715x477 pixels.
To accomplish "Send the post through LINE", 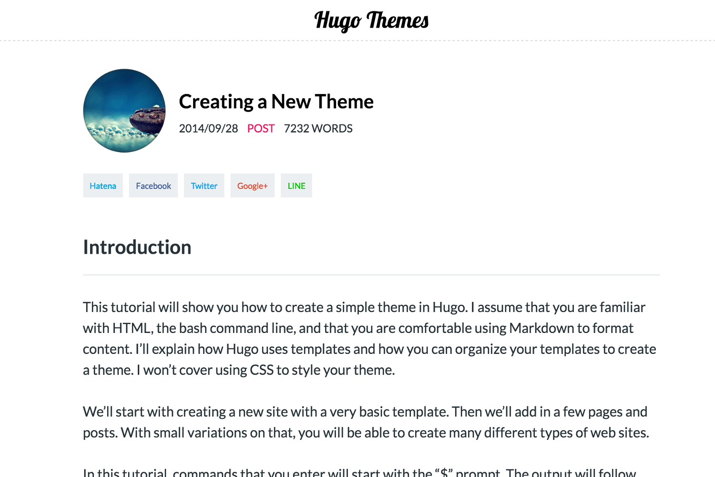I will click(296, 186).
